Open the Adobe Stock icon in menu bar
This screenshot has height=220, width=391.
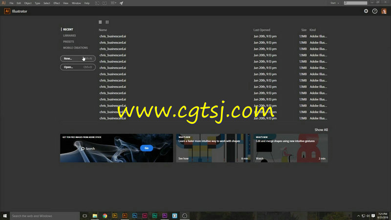pyautogui.click(x=105, y=3)
